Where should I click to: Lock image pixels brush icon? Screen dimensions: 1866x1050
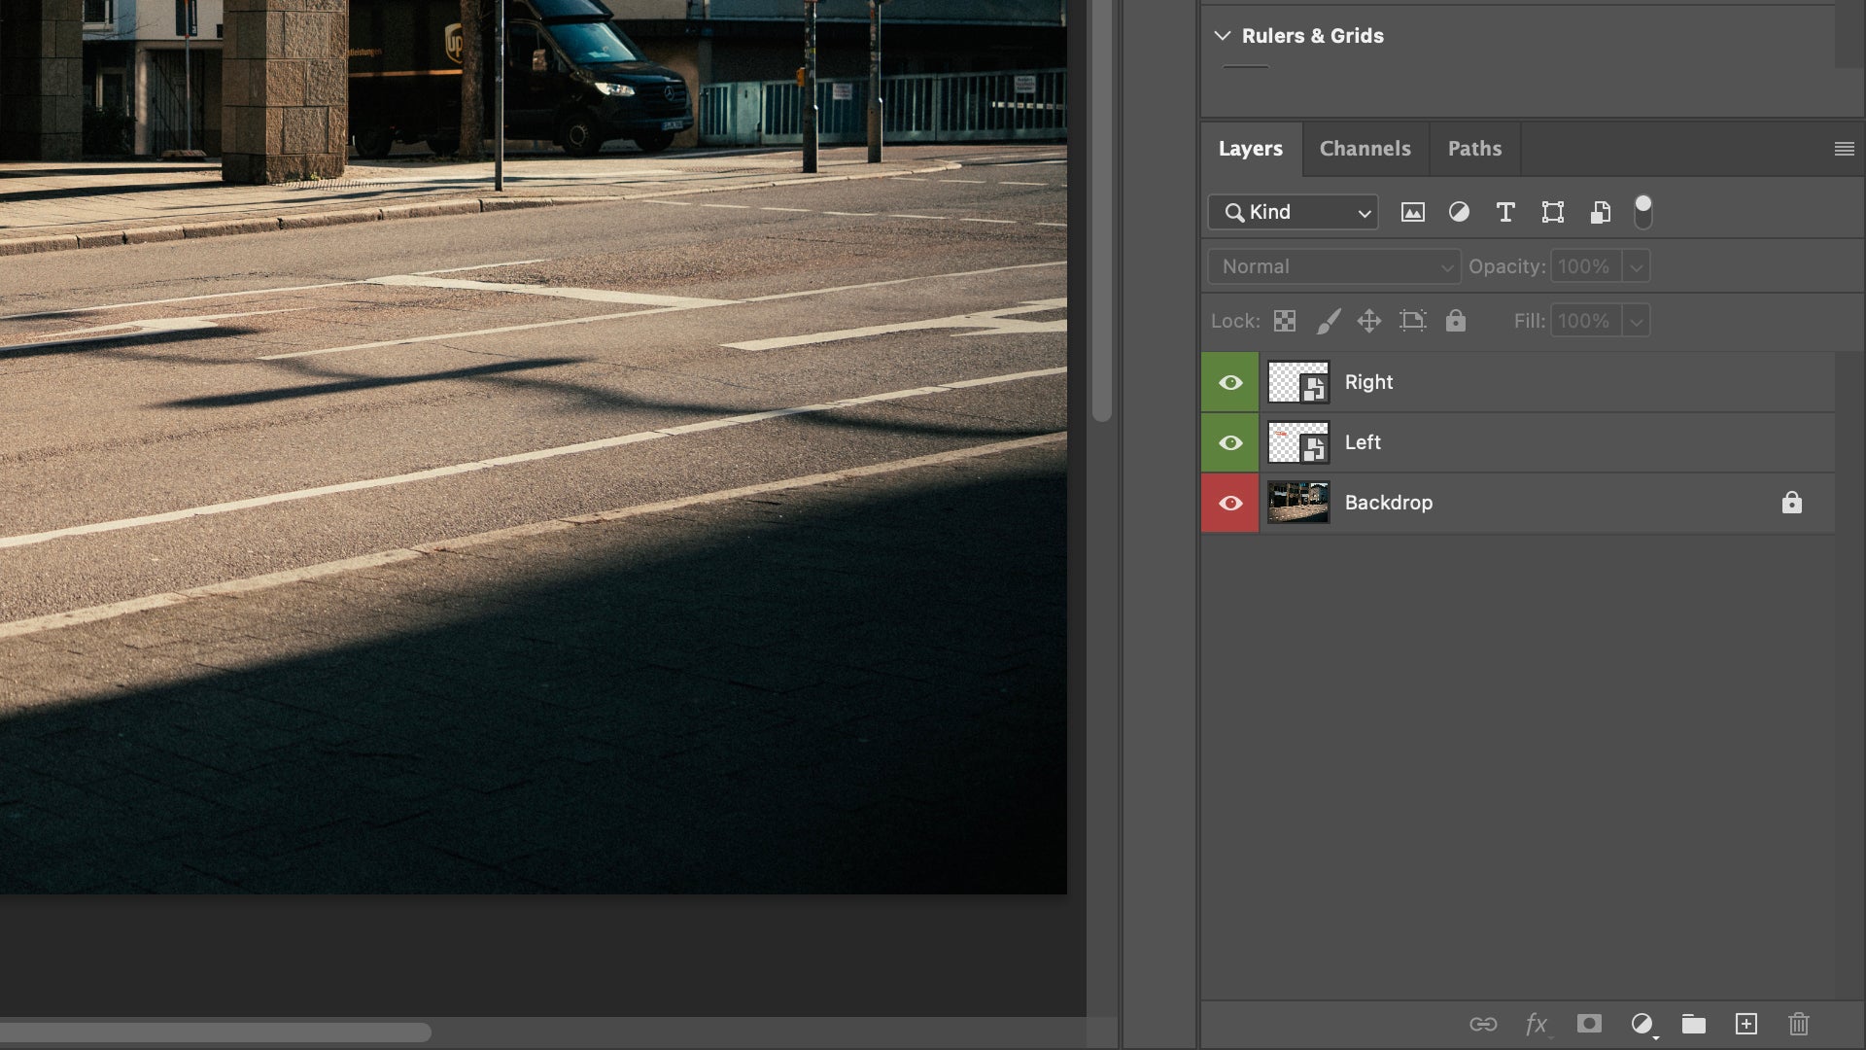click(1328, 321)
